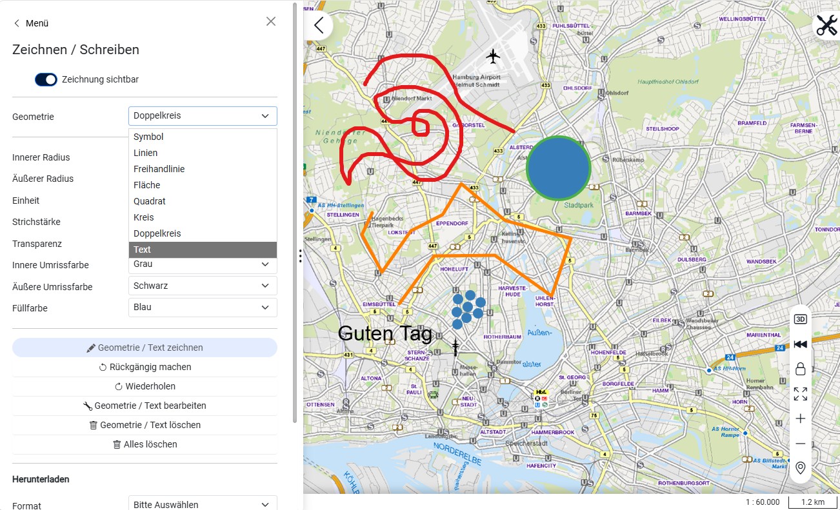Viewport: 840px width, 510px height.
Task: Select Text from the geometry list
Action: (203, 250)
